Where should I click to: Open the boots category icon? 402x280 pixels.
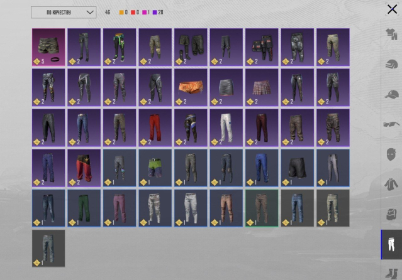(x=391, y=273)
